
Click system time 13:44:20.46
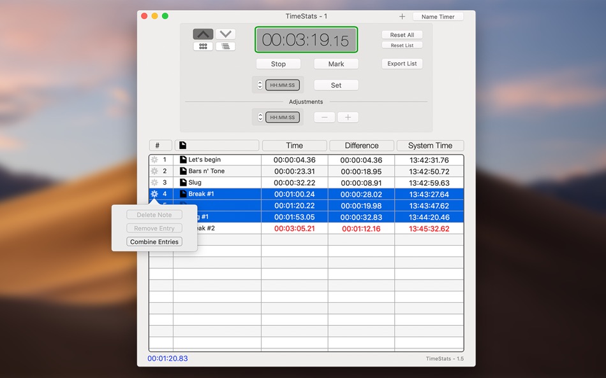pyautogui.click(x=429, y=217)
